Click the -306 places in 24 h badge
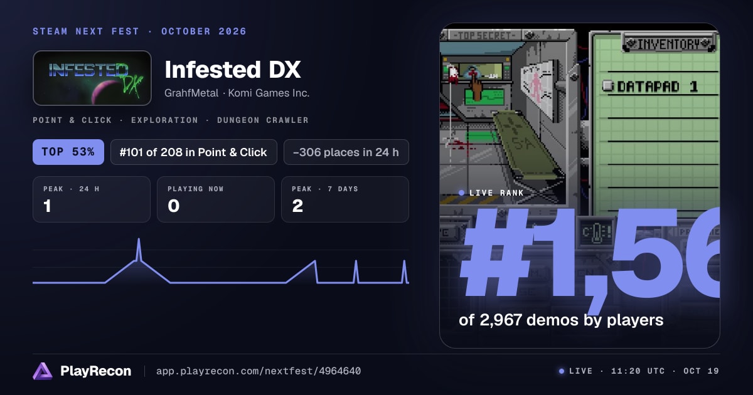Screen dimensions: 753x395 coord(346,152)
